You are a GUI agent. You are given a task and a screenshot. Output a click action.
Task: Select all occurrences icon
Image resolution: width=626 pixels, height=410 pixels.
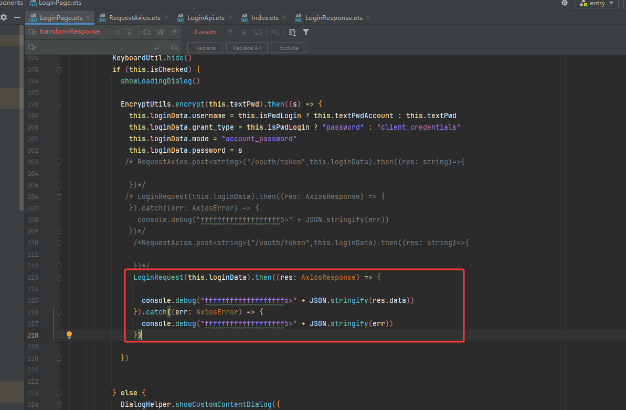(x=274, y=32)
